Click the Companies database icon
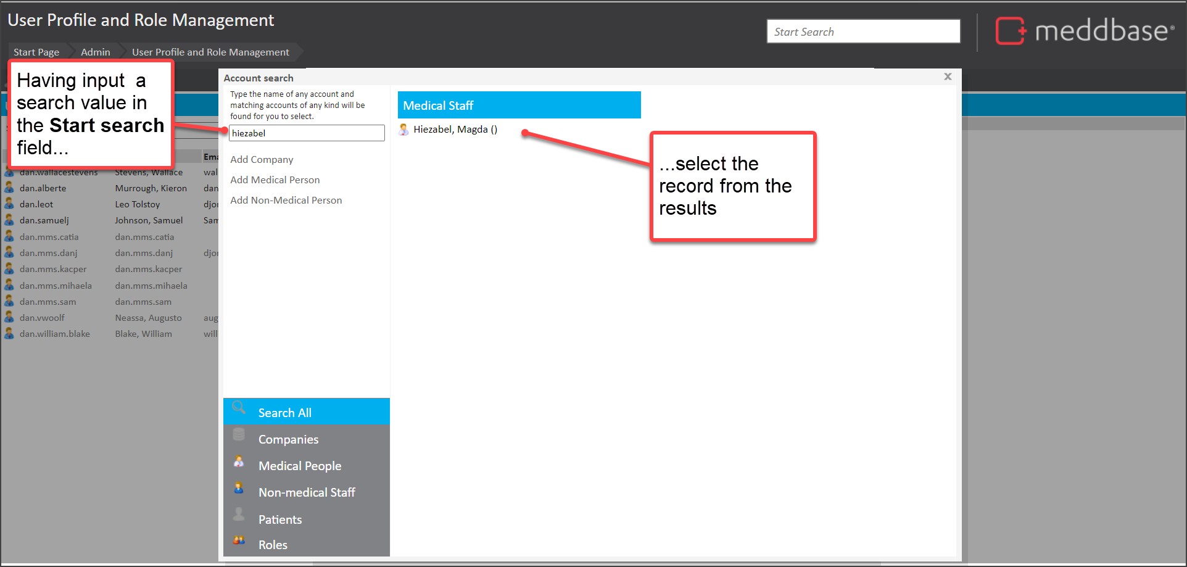 (239, 435)
